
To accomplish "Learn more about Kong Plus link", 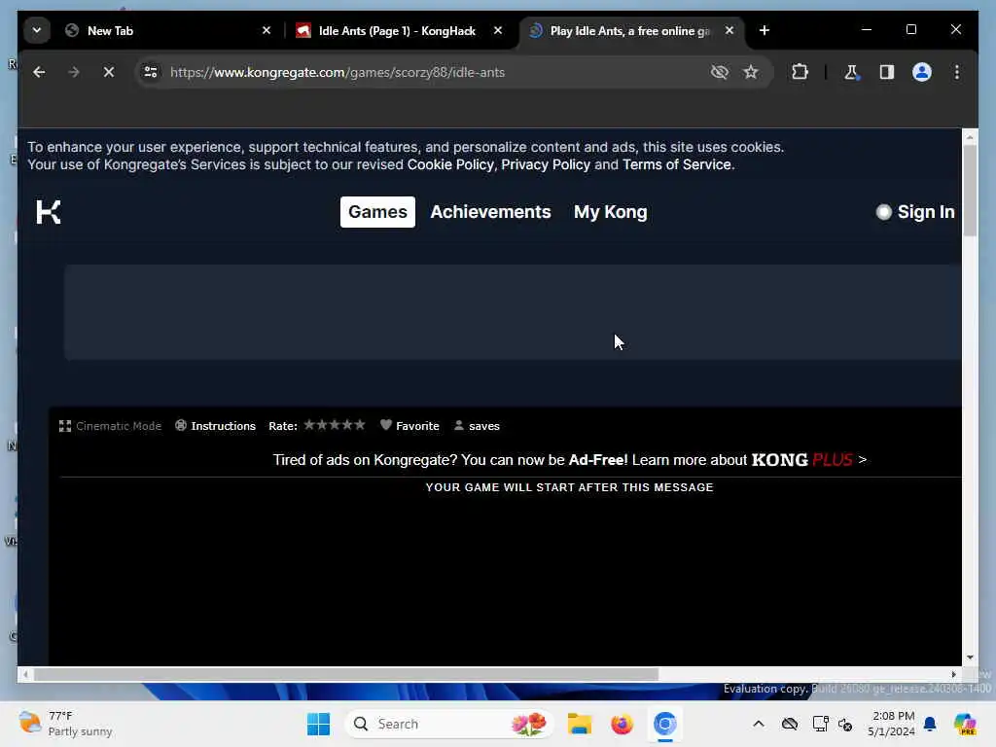I will coord(749,460).
